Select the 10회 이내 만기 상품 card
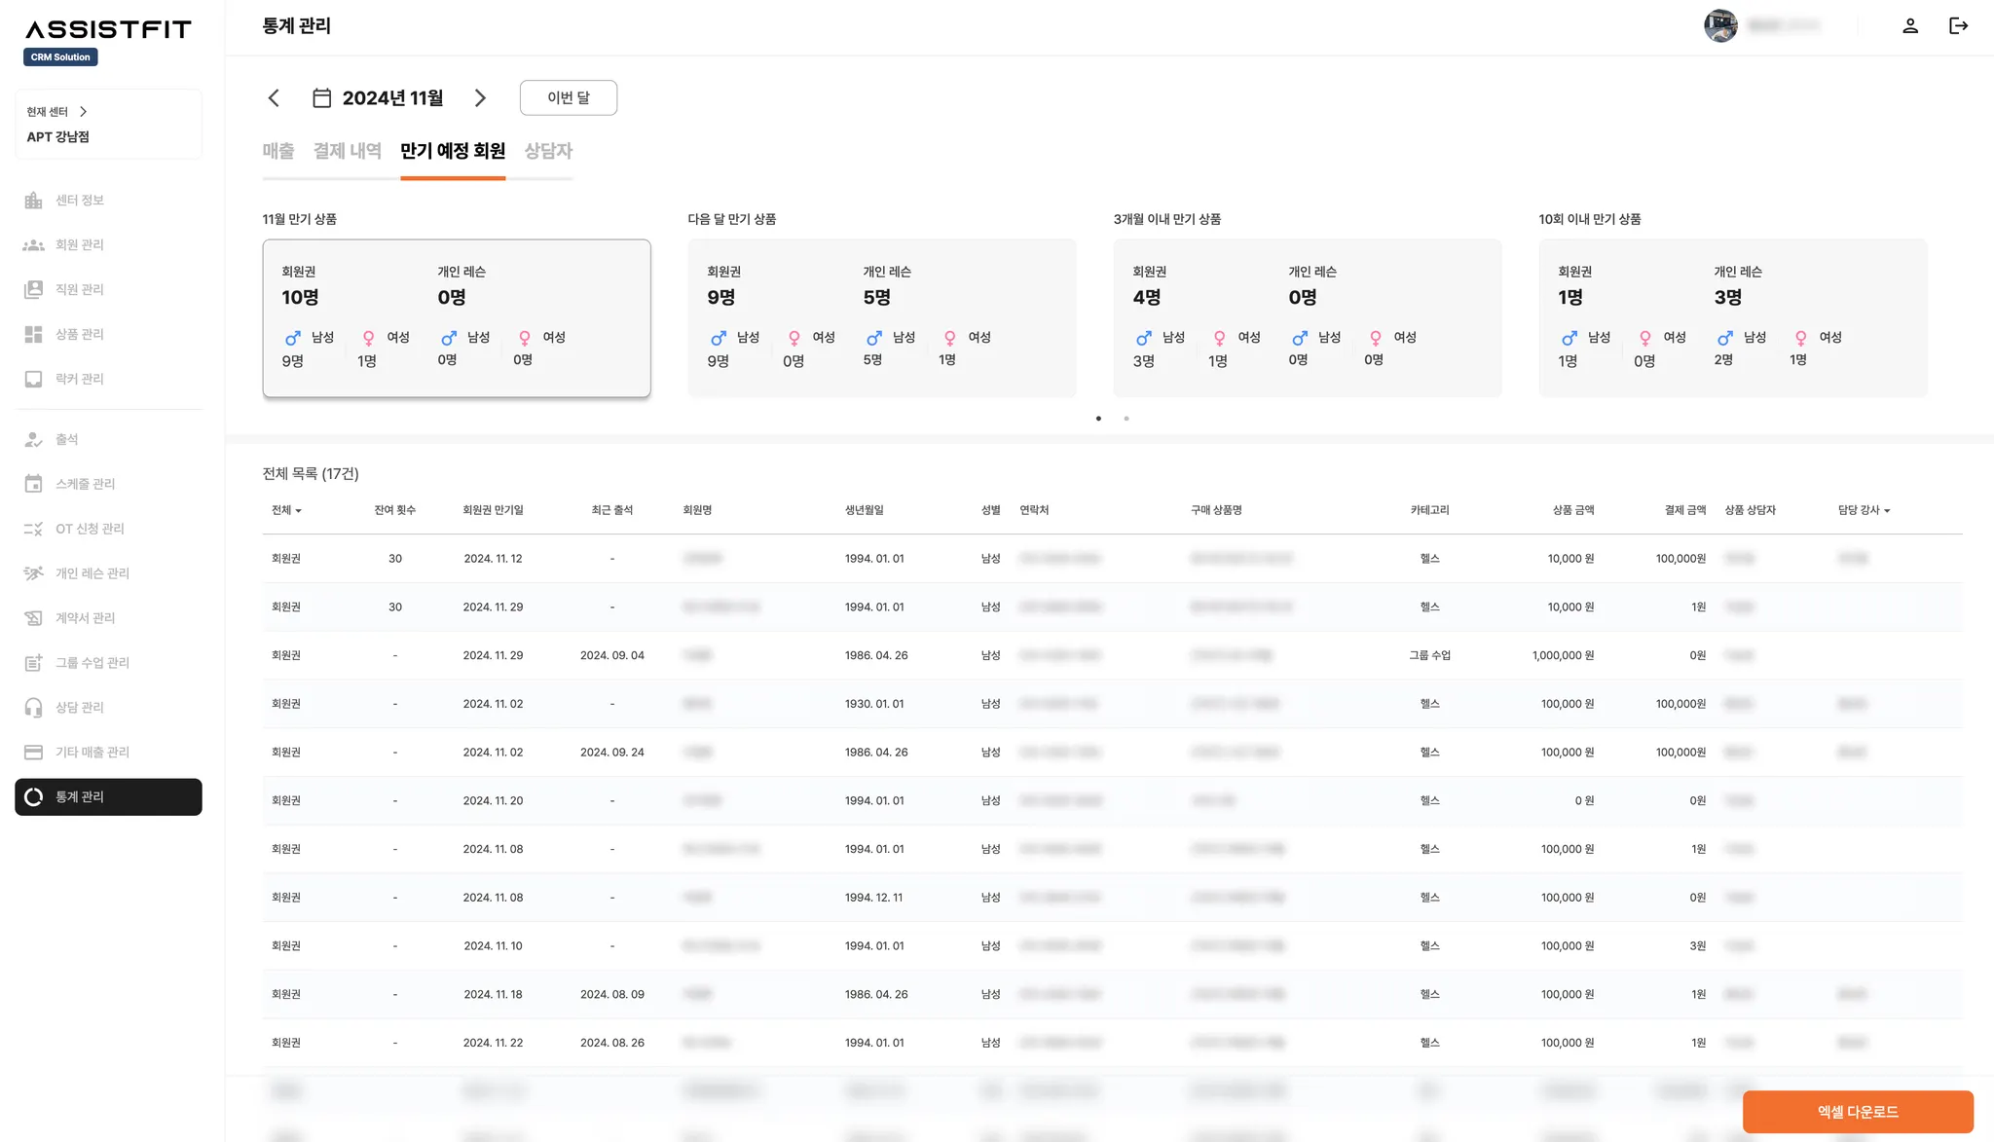1994x1142 pixels. (1732, 317)
